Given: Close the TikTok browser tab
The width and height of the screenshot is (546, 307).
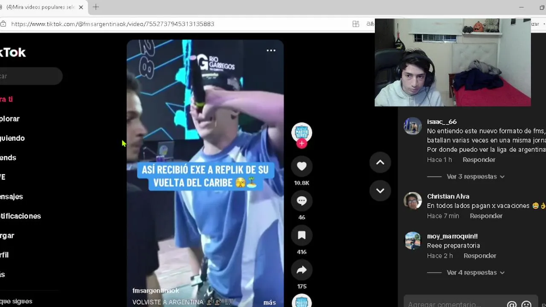Looking at the screenshot, I should coord(81,7).
